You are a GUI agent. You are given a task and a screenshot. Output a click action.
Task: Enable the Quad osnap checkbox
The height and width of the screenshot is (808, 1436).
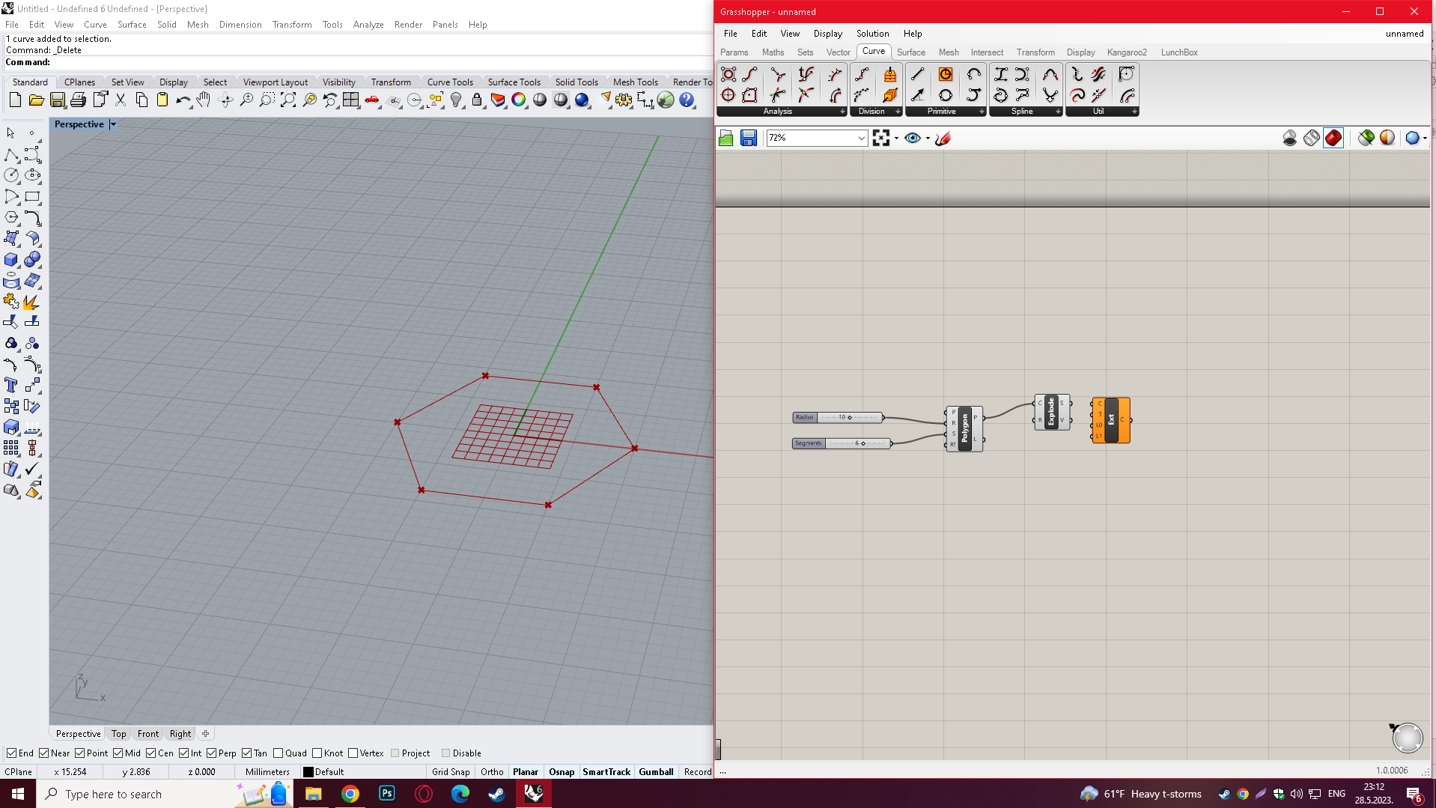279,753
